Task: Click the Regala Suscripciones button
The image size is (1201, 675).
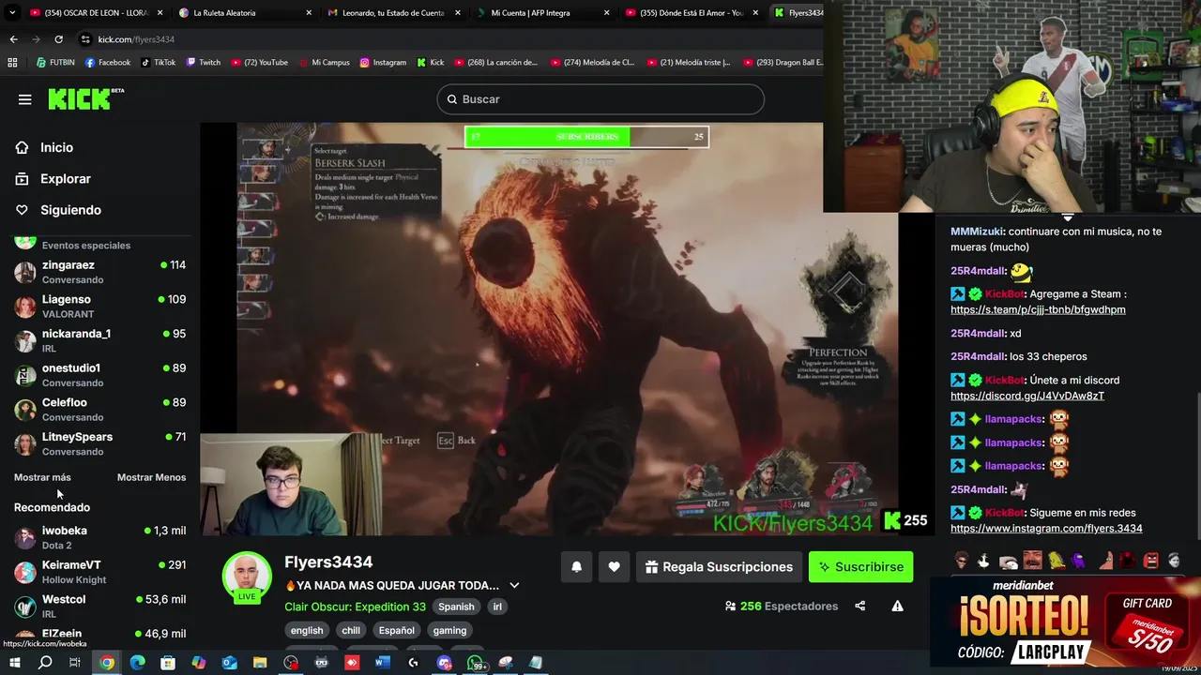Action: coord(720,566)
